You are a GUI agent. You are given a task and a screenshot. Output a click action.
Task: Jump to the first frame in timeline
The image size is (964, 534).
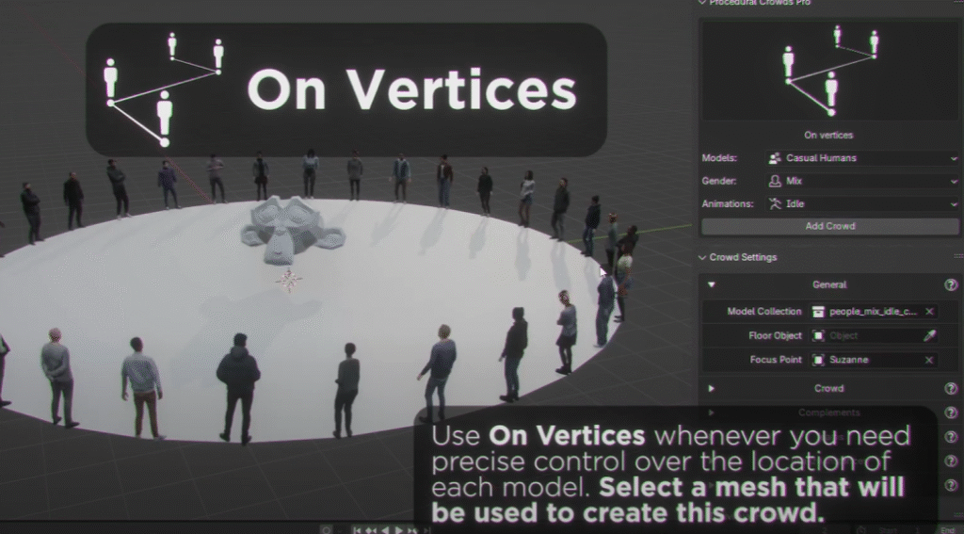pos(359,529)
